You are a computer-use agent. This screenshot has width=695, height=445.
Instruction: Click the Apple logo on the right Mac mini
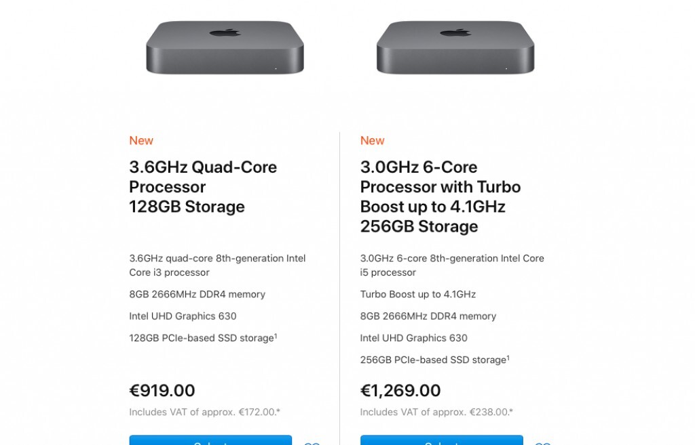point(455,33)
